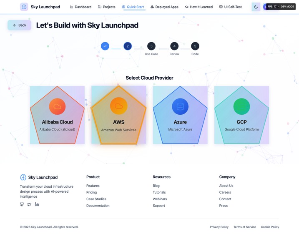Open the Webinars footer link

coord(160,199)
